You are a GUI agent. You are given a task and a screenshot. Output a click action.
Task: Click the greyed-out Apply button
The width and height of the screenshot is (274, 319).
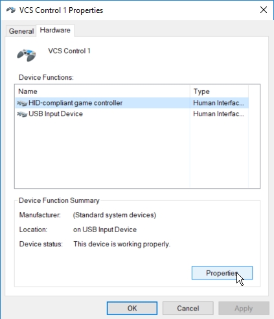click(x=244, y=308)
